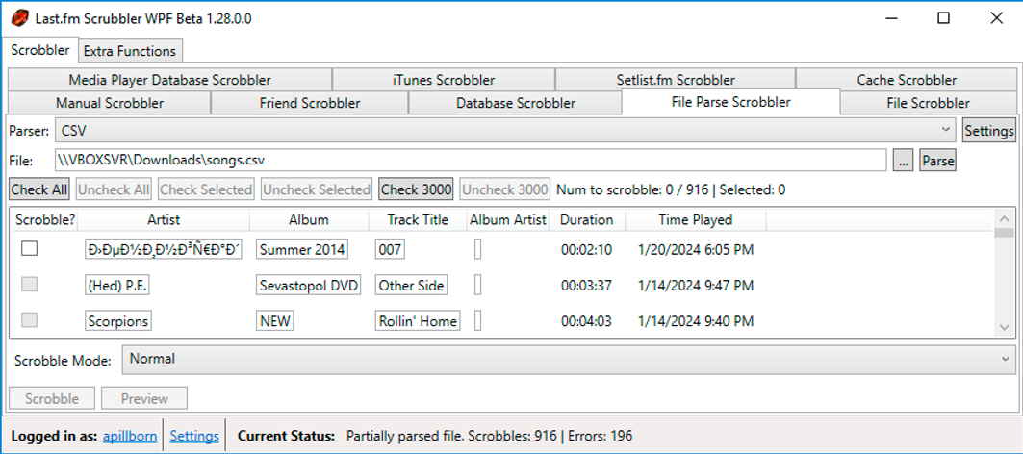Image resolution: width=1023 pixels, height=454 pixels.
Task: Click the Check 3000 button
Action: coord(417,189)
